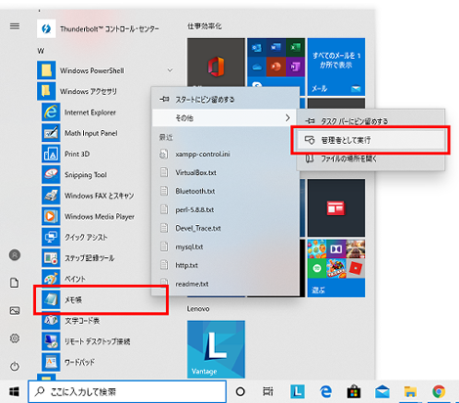Viewport: 459px width, 403px height.
Task: Open the Math Input Panel icon
Action: coord(51,133)
